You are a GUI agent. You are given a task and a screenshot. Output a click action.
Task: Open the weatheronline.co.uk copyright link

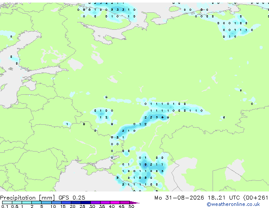click(233, 204)
